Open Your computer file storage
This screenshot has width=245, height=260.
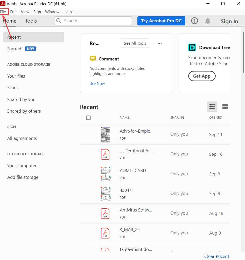[x=22, y=166]
